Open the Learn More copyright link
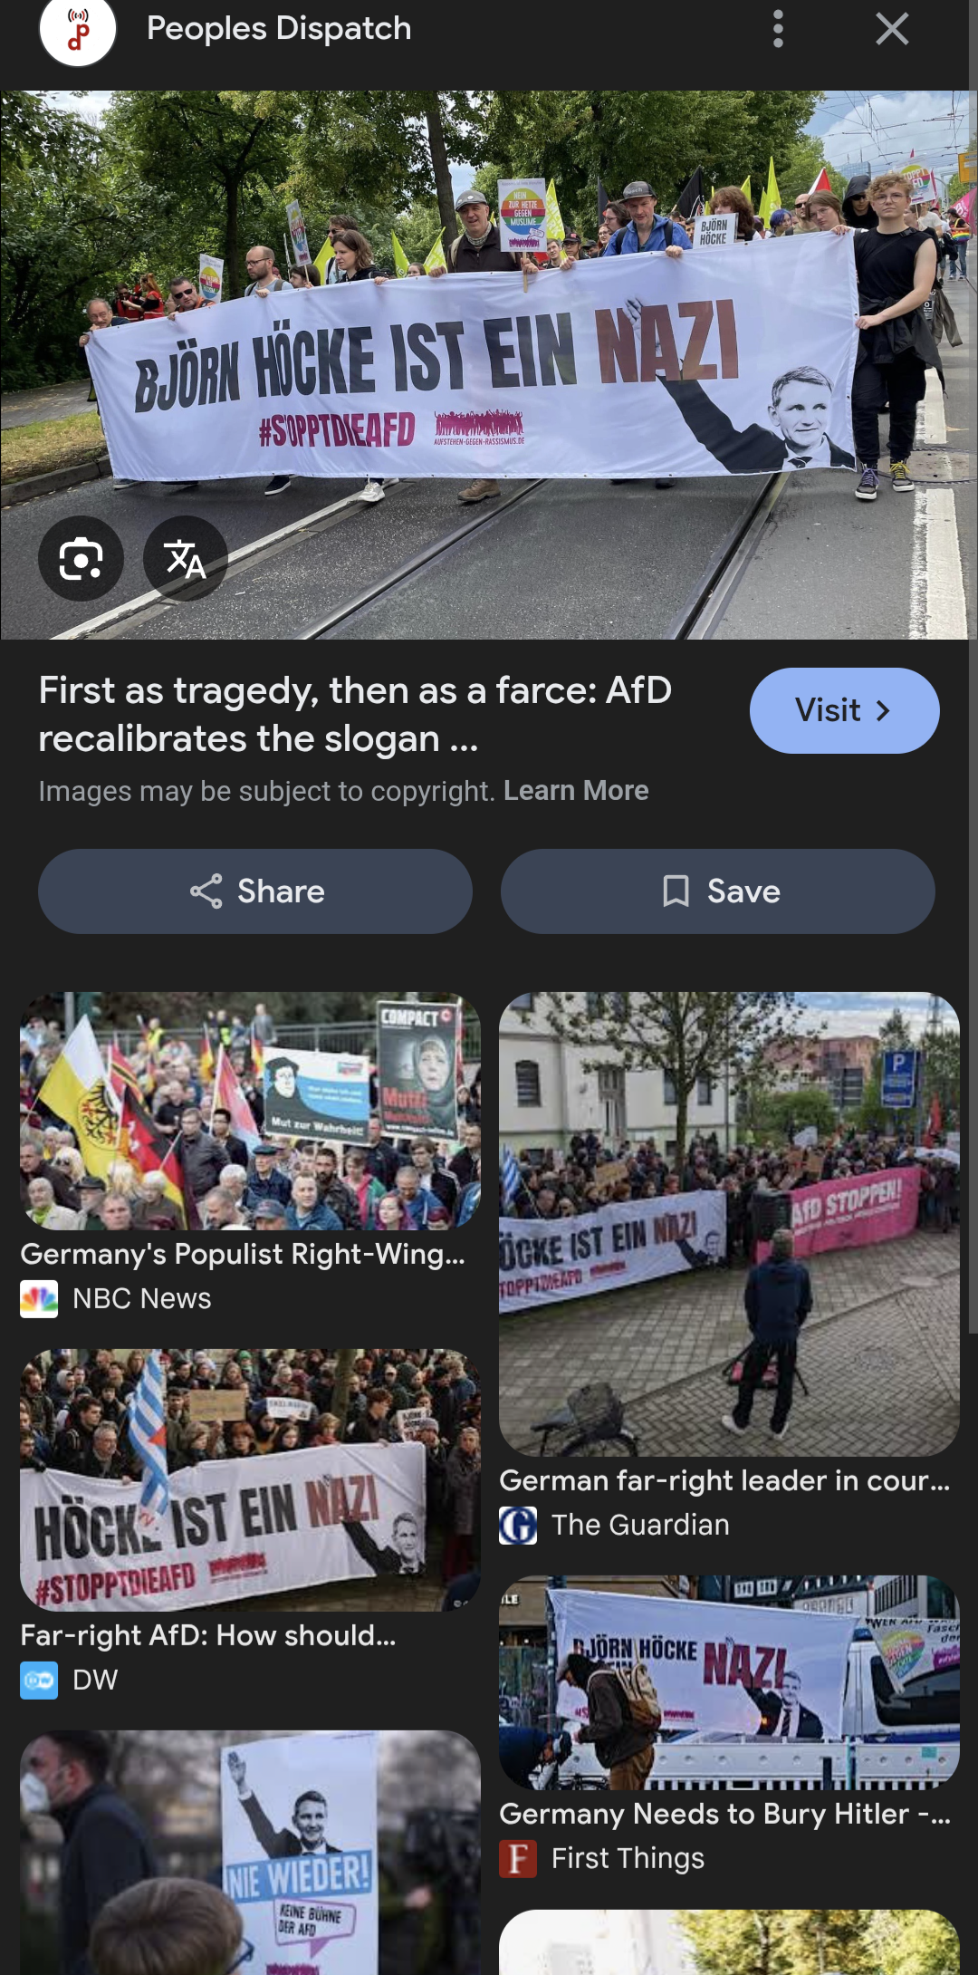978x1975 pixels. (x=576, y=791)
